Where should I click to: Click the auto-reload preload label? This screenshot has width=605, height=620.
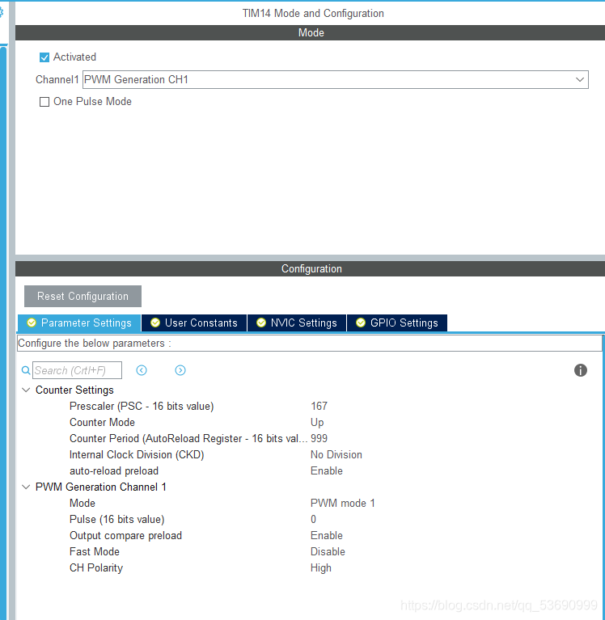pyautogui.click(x=114, y=471)
